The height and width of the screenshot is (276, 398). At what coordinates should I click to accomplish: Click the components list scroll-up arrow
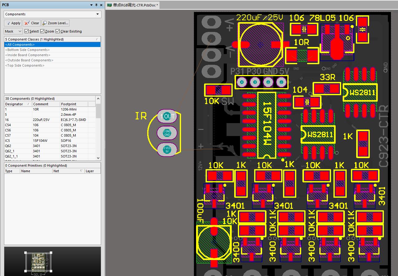tap(98, 99)
